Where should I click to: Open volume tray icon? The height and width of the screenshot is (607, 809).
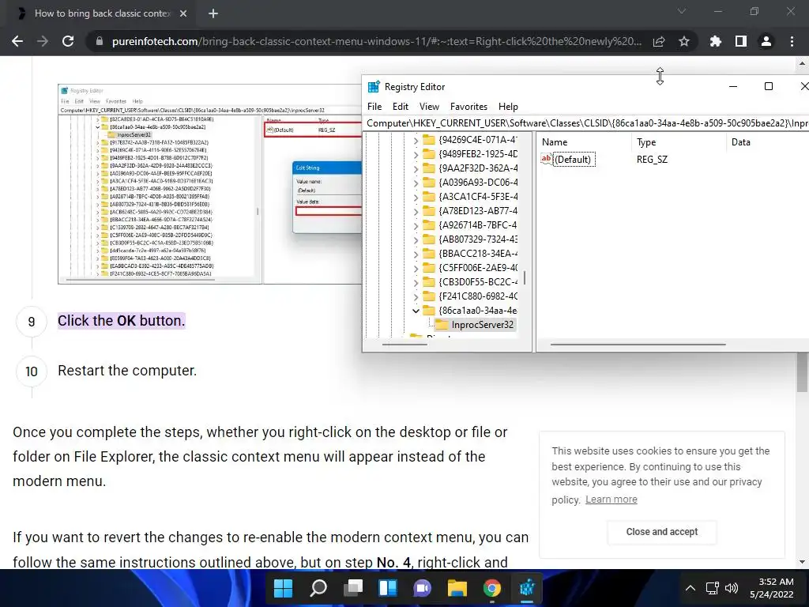click(x=732, y=588)
